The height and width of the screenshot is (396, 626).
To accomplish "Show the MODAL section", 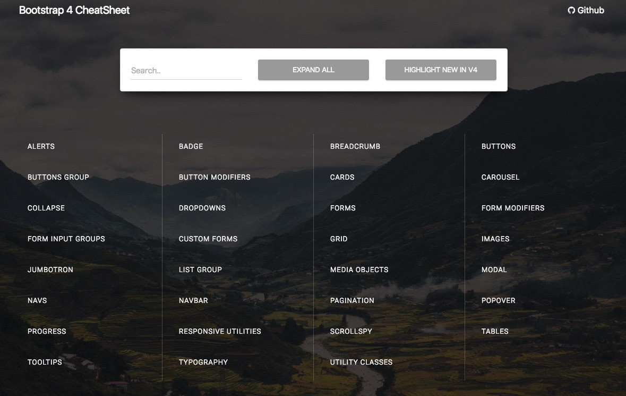I will (494, 269).
